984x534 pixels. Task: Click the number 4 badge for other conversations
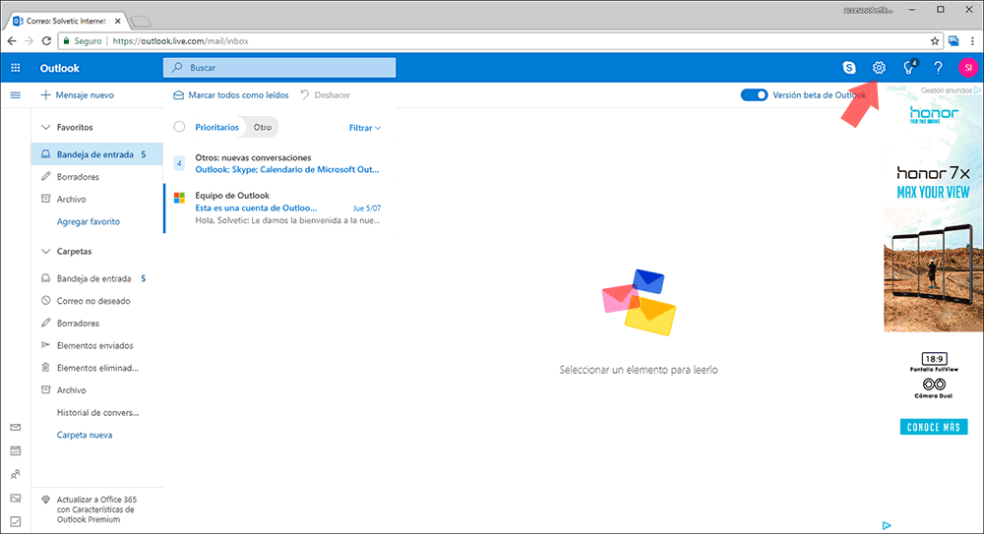pyautogui.click(x=179, y=163)
